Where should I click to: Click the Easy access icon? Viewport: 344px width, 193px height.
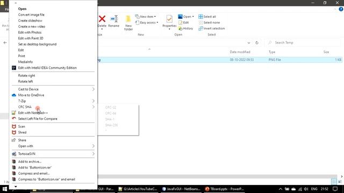tap(137, 23)
